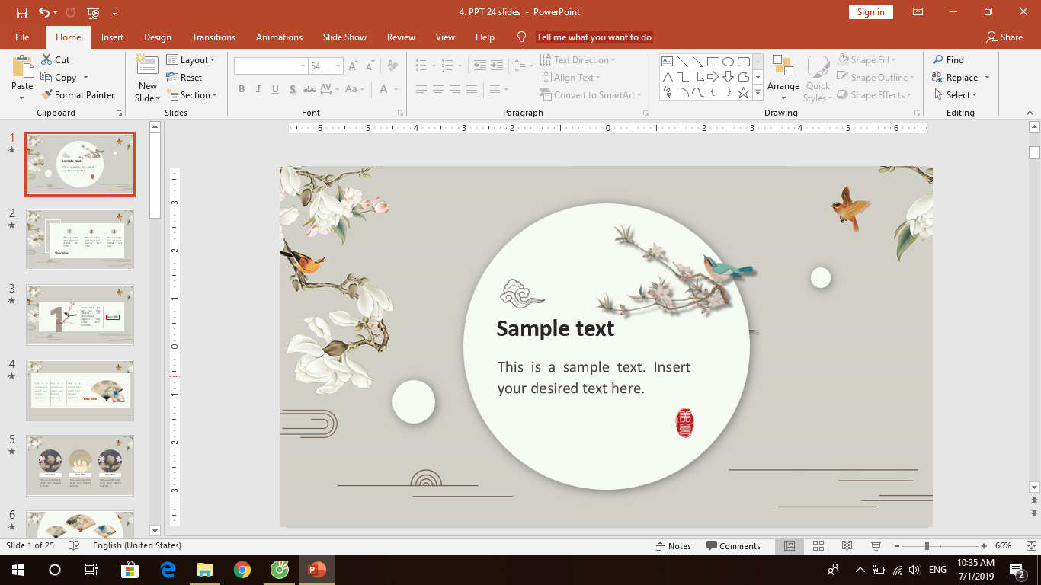
Task: Toggle Comments pane in status bar
Action: 733,546
